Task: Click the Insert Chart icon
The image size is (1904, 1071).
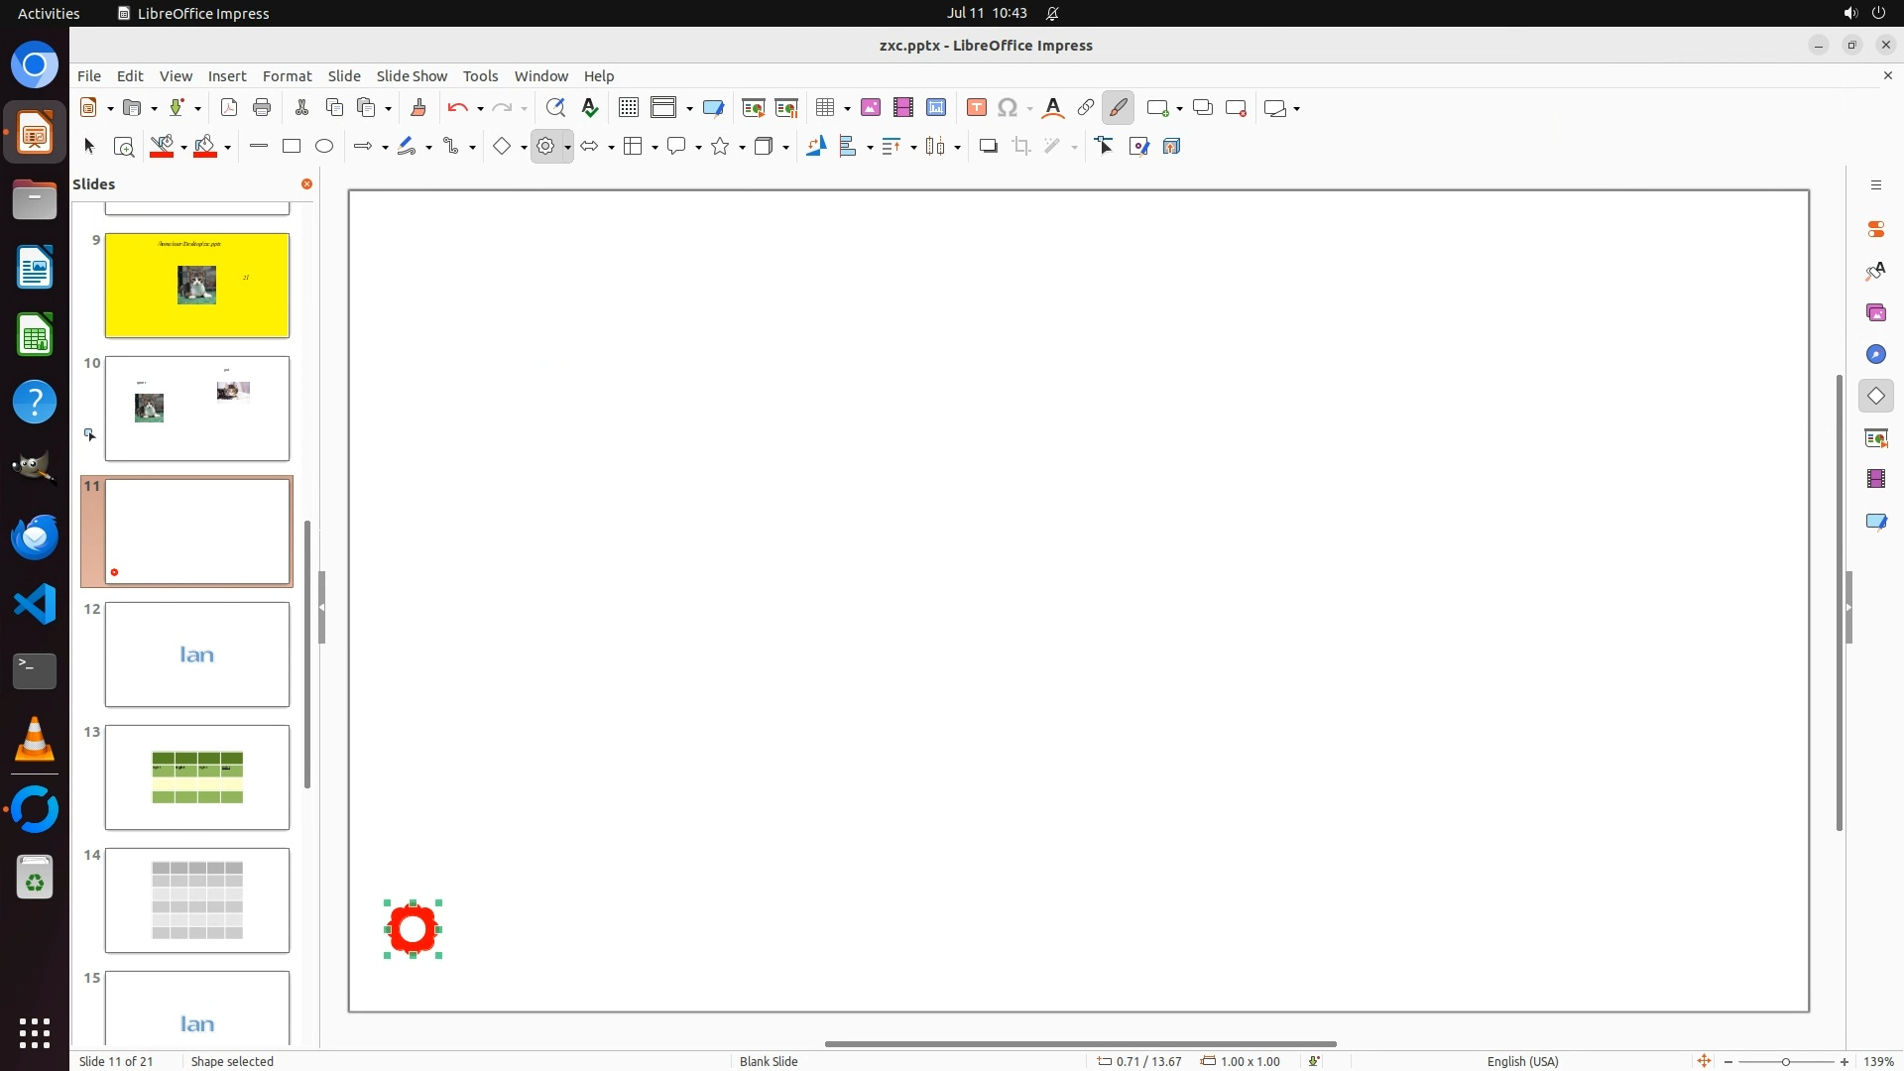Action: [x=936, y=108]
